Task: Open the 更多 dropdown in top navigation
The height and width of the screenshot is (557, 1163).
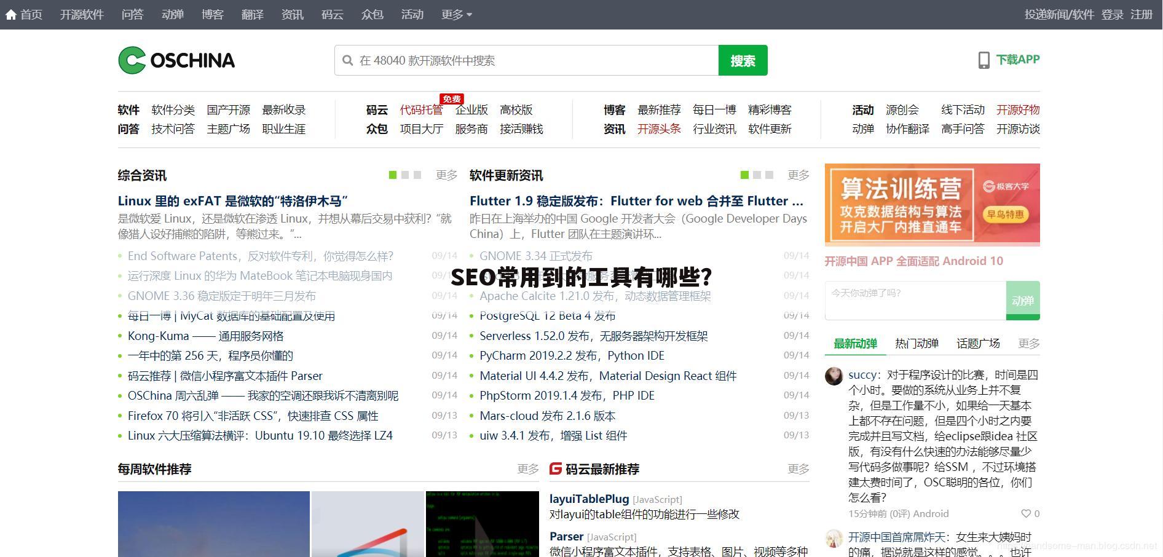Action: pyautogui.click(x=456, y=15)
